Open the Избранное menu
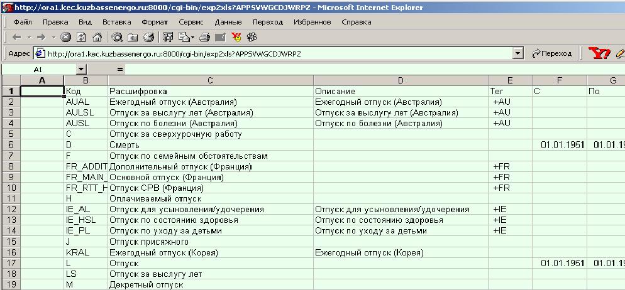 pos(312,22)
